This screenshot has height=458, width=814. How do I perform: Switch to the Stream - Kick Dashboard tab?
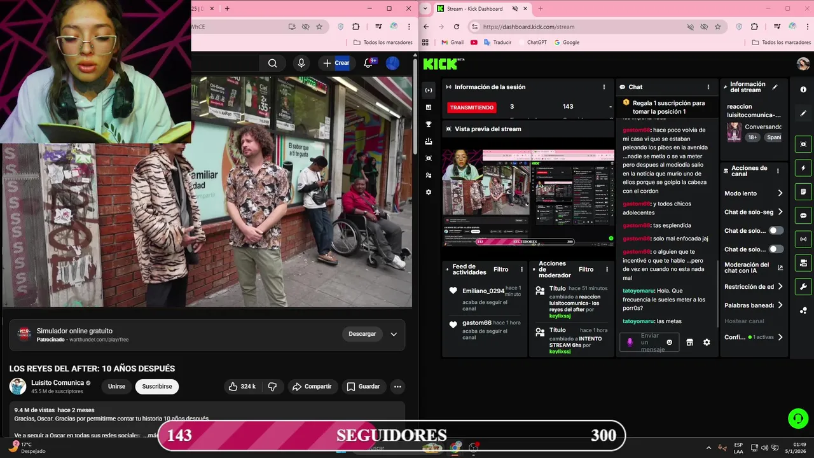click(474, 9)
